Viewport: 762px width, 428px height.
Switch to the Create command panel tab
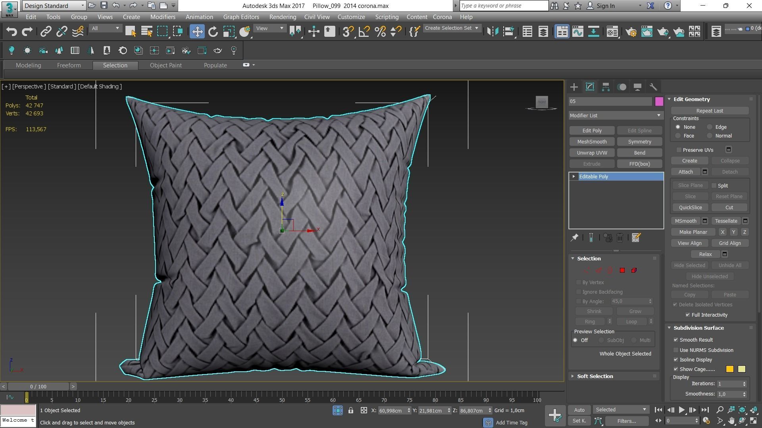click(x=574, y=87)
